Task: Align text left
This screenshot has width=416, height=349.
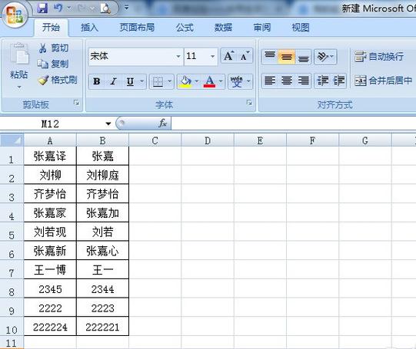Action: pos(270,81)
